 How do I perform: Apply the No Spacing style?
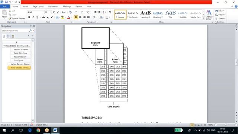[x=133, y=15]
